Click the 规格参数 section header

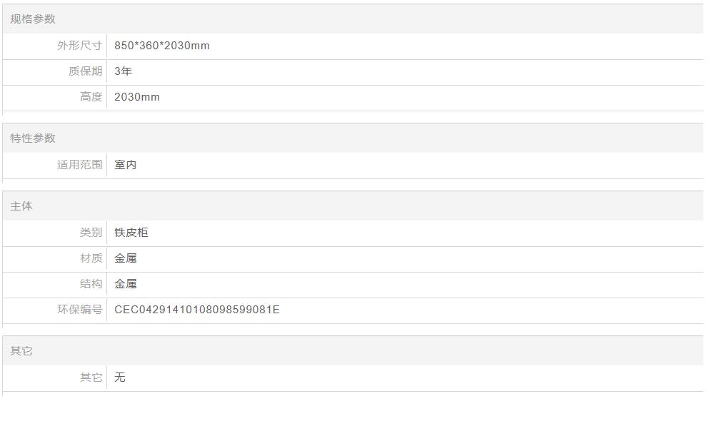pos(33,19)
